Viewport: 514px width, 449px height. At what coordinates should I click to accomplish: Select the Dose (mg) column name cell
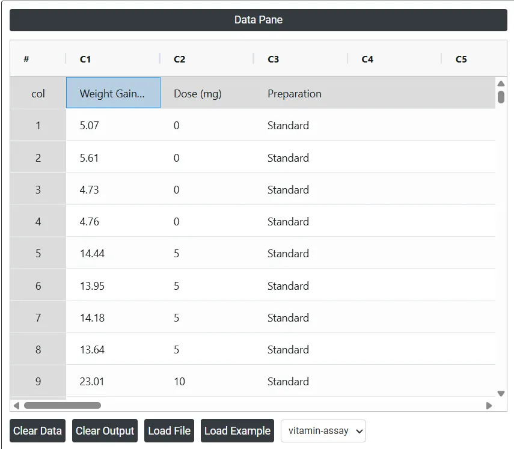207,93
